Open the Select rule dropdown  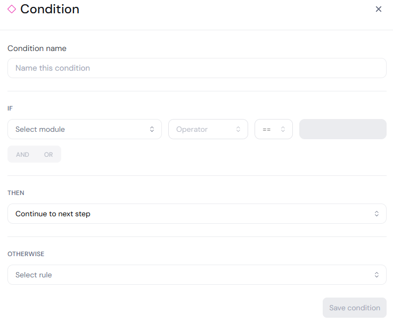(197, 275)
